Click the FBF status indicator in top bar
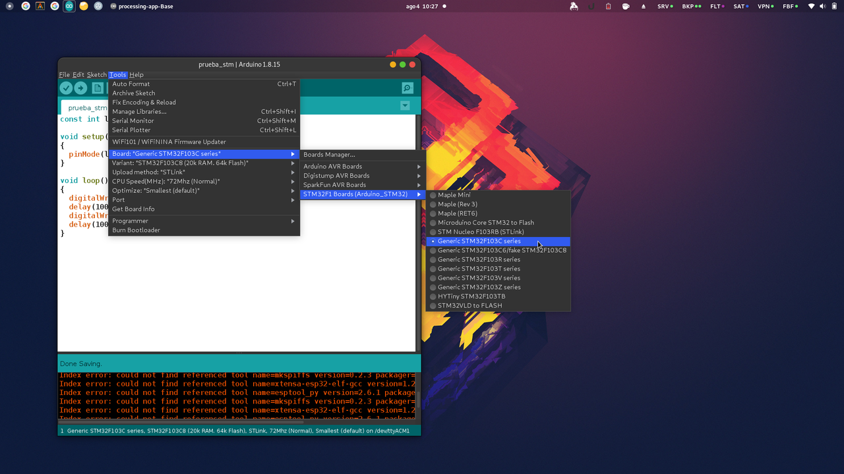The width and height of the screenshot is (844, 474). point(790,6)
